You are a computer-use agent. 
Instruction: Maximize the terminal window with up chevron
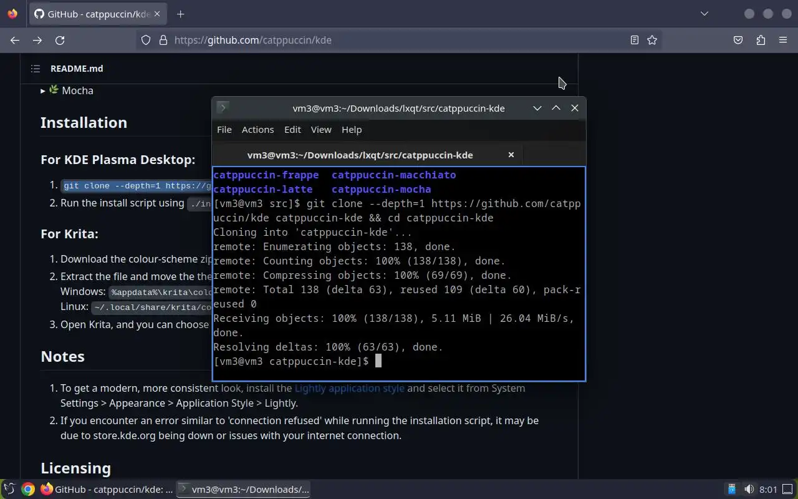[x=556, y=108]
